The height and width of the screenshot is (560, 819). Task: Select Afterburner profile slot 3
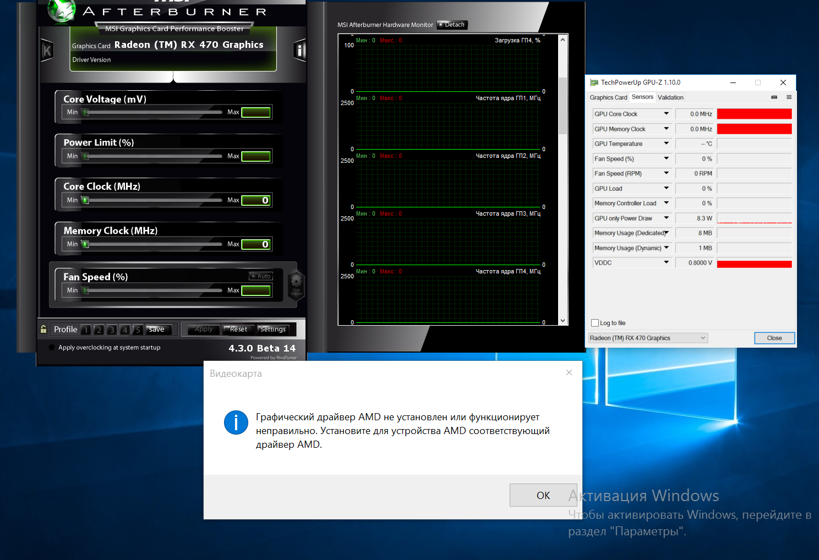[112, 330]
